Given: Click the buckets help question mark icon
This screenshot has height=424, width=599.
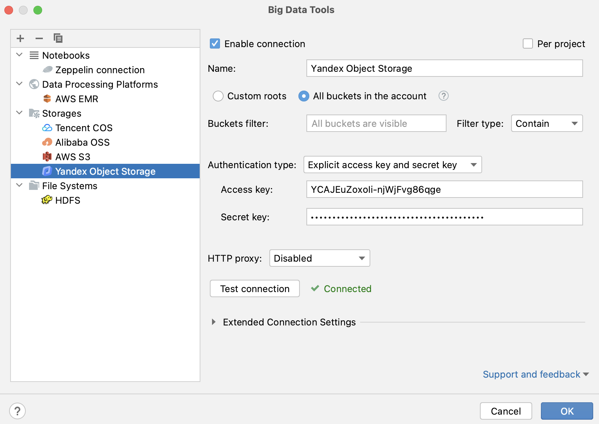Looking at the screenshot, I should coord(443,96).
